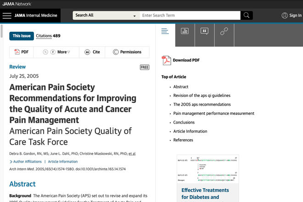The height and width of the screenshot is (202, 303).
Task: Click the article title heading
Action: [x=73, y=104]
